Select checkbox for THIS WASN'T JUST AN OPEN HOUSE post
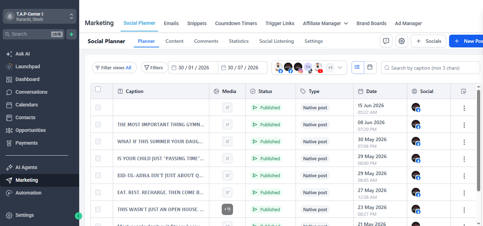483x226 pixels. click(98, 209)
